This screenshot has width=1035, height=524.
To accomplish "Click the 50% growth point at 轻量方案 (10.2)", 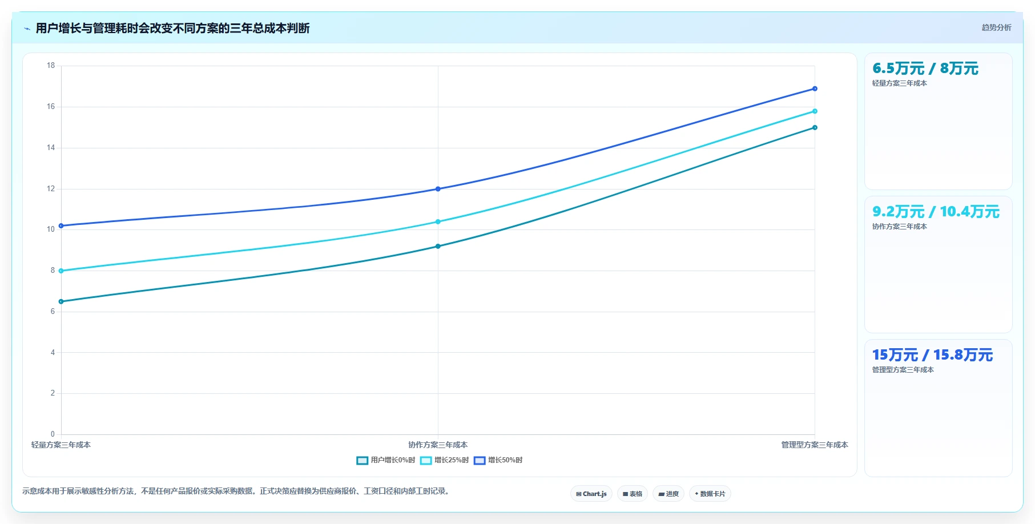I will (x=61, y=225).
